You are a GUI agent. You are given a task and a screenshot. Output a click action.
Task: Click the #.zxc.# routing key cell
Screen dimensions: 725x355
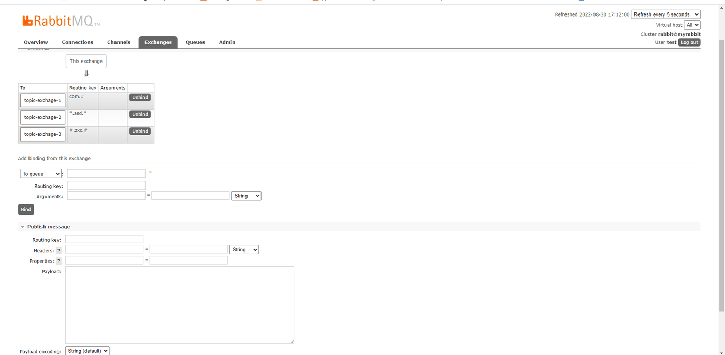(x=82, y=134)
